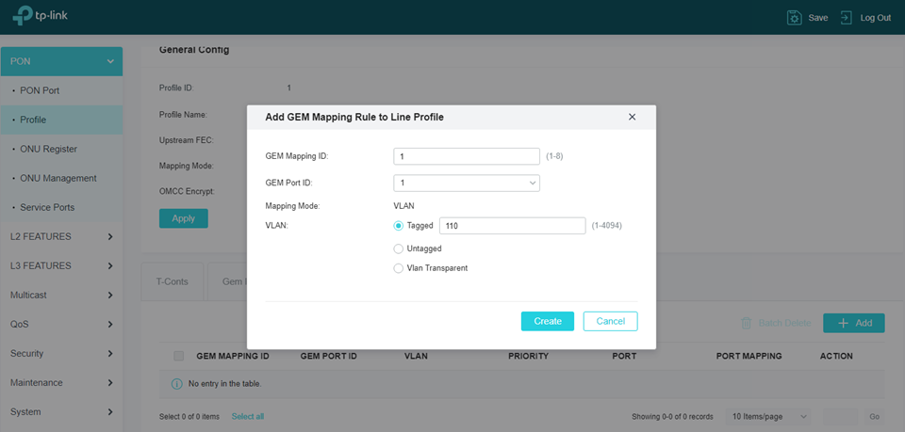Click the info icon in empty table

176,384
